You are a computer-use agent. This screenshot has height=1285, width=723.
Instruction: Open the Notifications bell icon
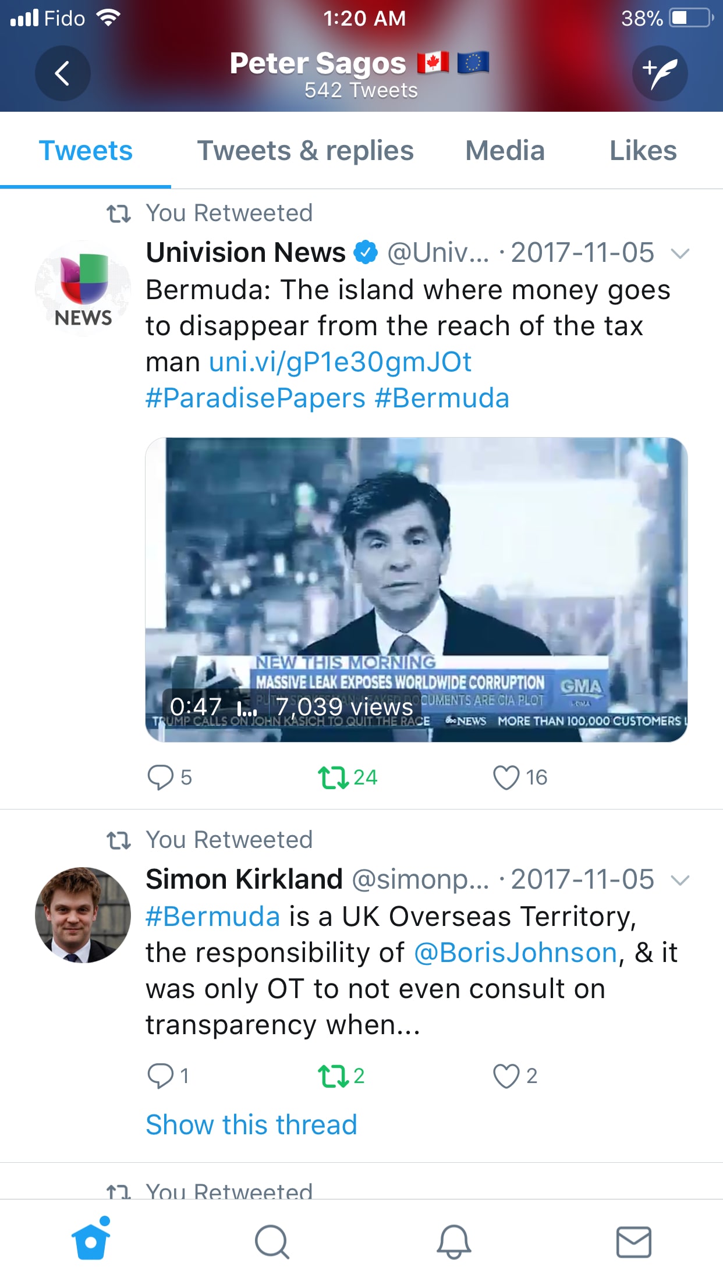click(x=453, y=1242)
